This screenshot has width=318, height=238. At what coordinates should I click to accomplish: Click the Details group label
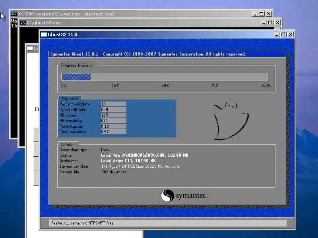[67, 144]
